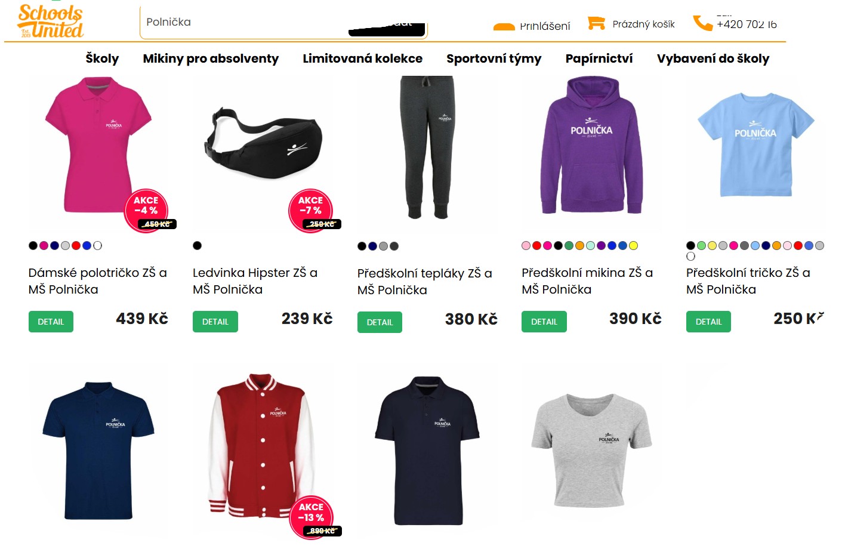This screenshot has width=845, height=549.
Task: Click the search field containing Polnička
Action: coord(245,22)
